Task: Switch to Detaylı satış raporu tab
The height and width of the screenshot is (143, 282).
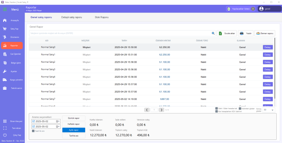Action: pos(72,17)
